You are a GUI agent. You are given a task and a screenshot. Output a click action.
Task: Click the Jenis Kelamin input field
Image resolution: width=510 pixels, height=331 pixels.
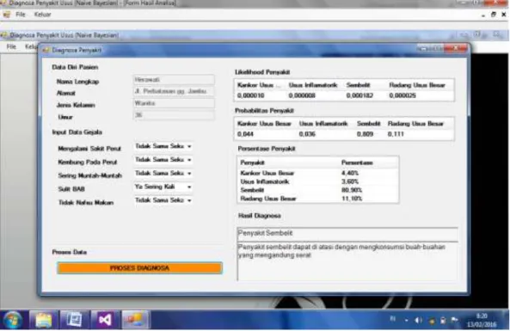[174, 103]
